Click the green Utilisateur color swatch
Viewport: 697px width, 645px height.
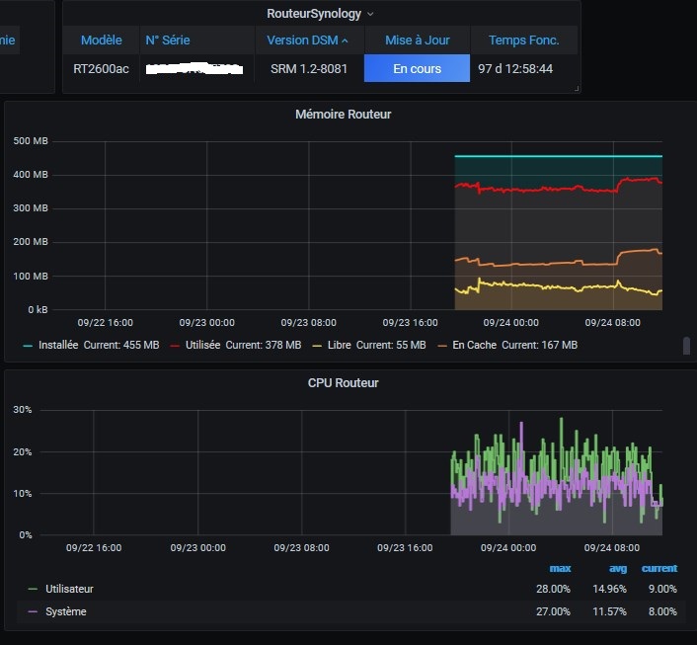coord(34,589)
